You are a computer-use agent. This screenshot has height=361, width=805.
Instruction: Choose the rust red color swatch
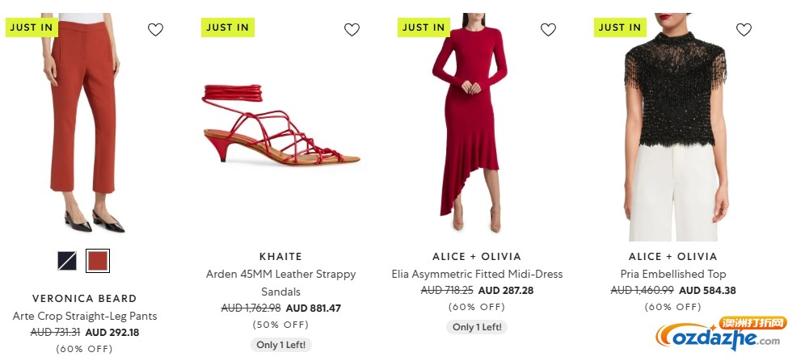pyautogui.click(x=98, y=261)
